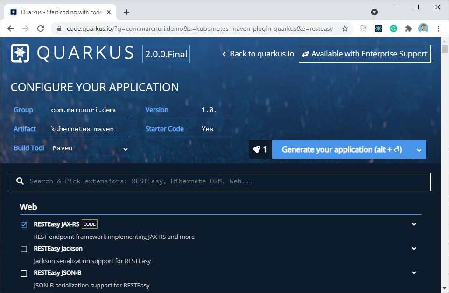Click the QUARKUS wordmark text
Image resolution: width=449 pixels, height=293 pixels.
85,53
